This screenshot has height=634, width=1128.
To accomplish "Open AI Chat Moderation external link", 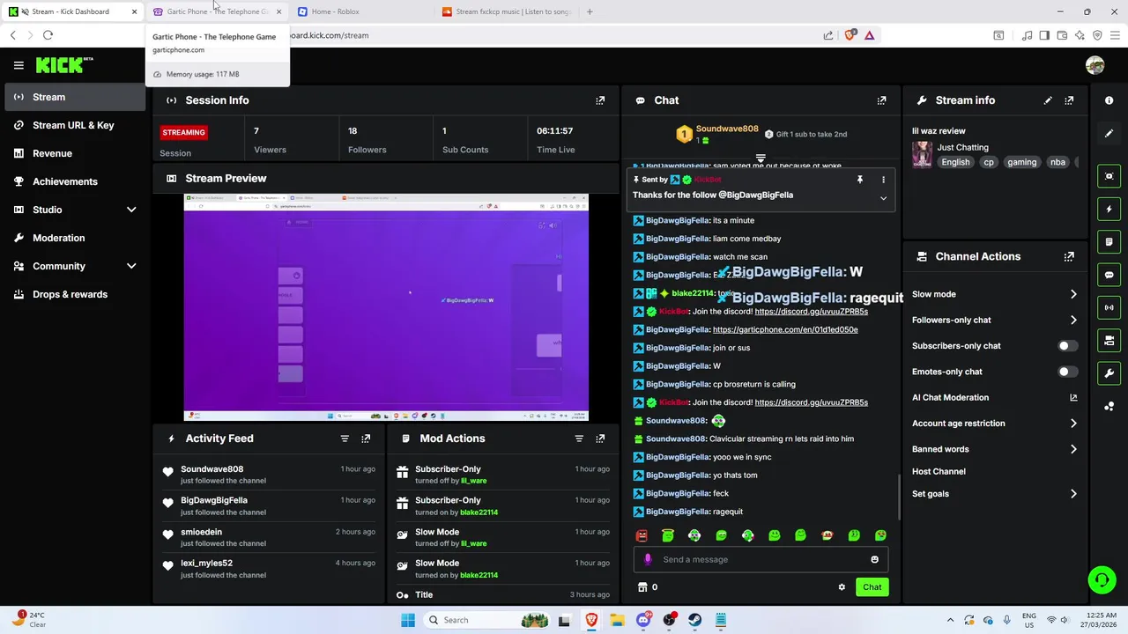I will click(1073, 397).
